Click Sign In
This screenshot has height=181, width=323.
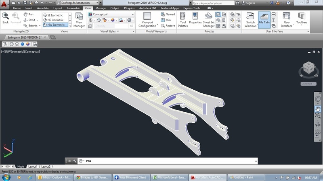[248, 3]
